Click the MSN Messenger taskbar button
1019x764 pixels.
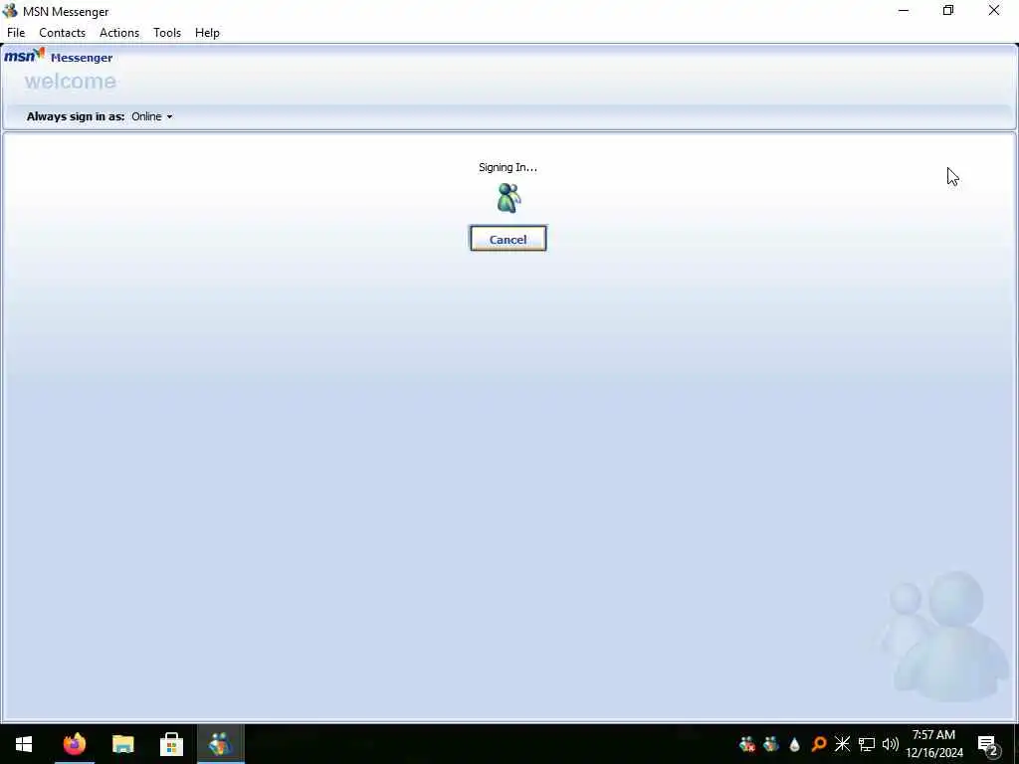(220, 744)
